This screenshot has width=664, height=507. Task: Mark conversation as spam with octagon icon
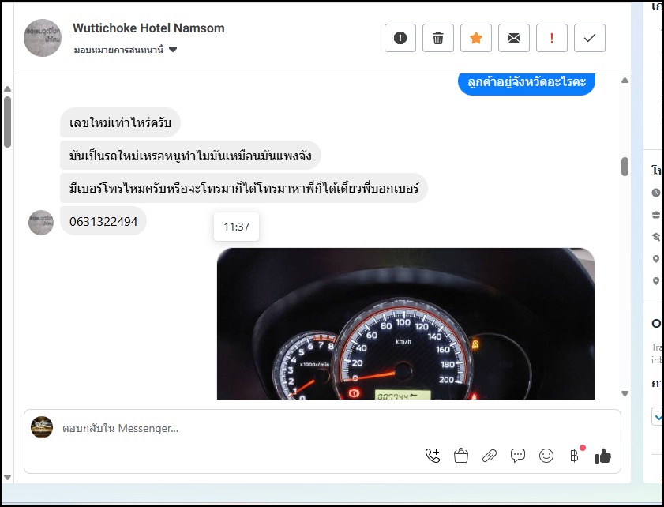(x=400, y=38)
